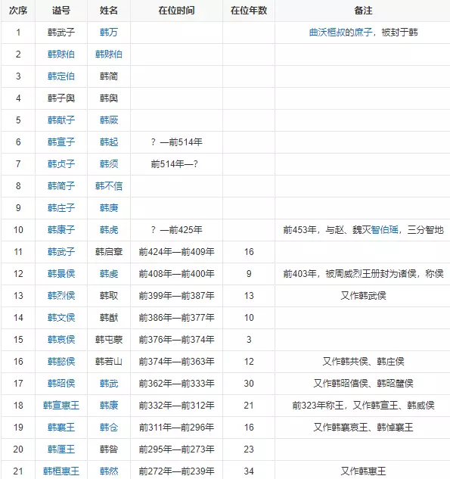Follow the 韩康 name link in row 18

coord(109,406)
